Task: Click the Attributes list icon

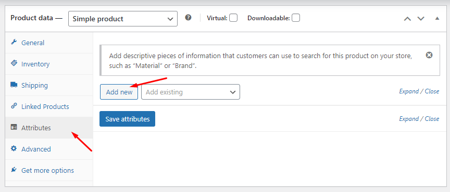Action: click(x=14, y=127)
